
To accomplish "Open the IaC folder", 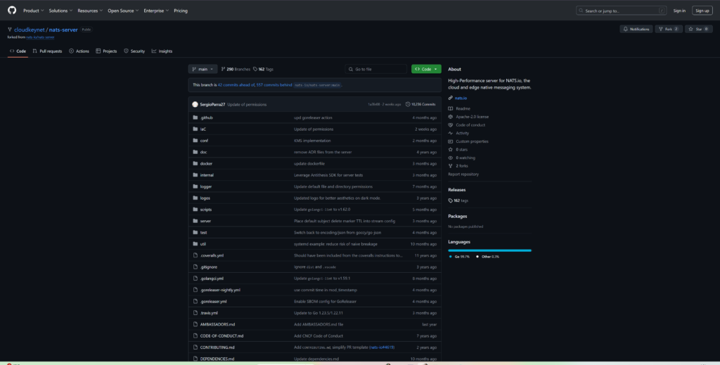I will click(203, 129).
